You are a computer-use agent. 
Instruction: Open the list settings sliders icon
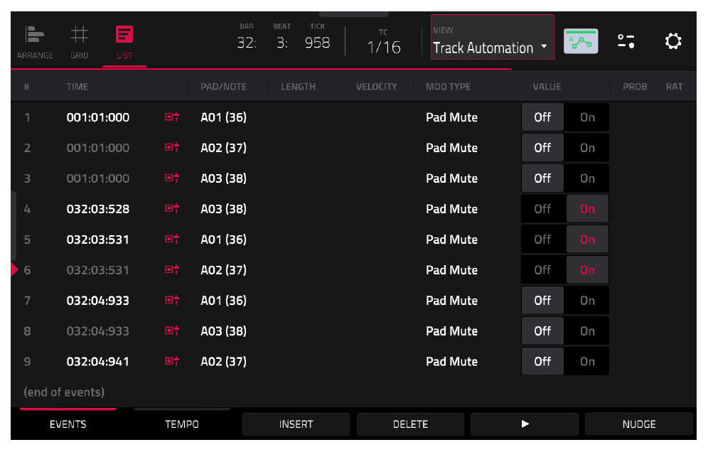[626, 41]
